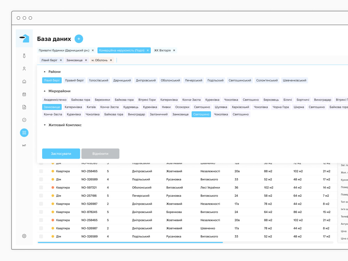Click the NO-878245 cell
Screen dimensions: 348x261
tap(89, 212)
